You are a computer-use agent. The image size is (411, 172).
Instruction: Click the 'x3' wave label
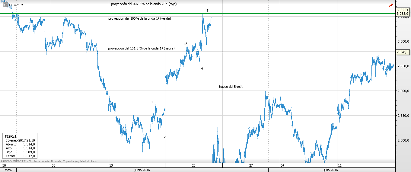pyautogui.click(x=186, y=44)
